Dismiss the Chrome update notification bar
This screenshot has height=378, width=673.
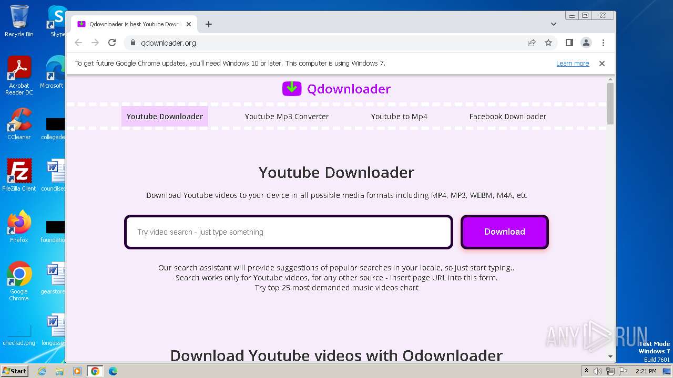[602, 64]
